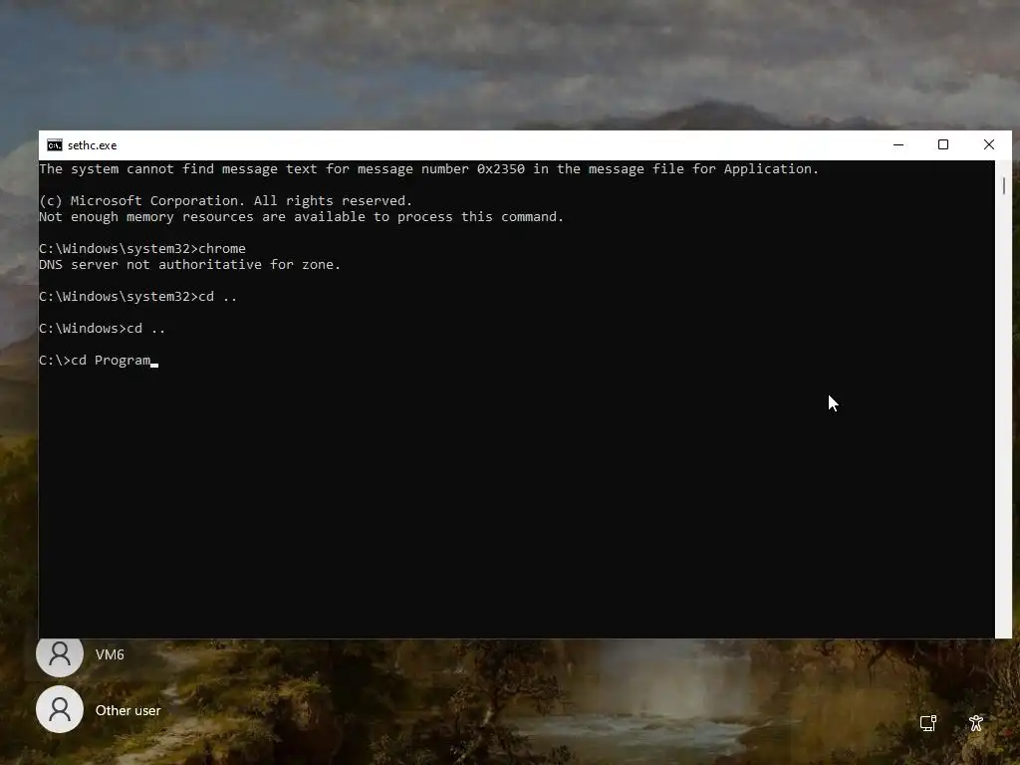Viewport: 1020px width, 765px height.
Task: Close the sethc.exe window
Action: tap(989, 145)
